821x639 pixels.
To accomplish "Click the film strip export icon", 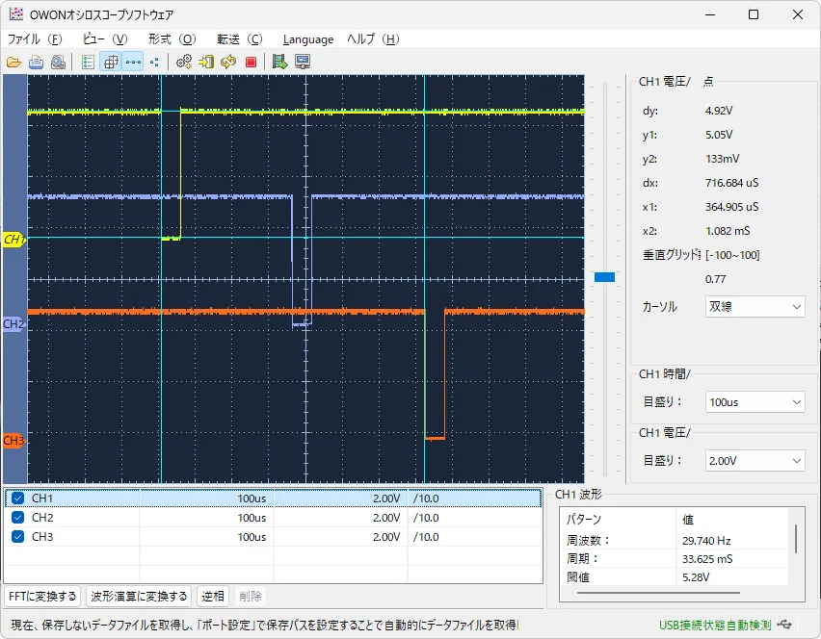I will 279,63.
